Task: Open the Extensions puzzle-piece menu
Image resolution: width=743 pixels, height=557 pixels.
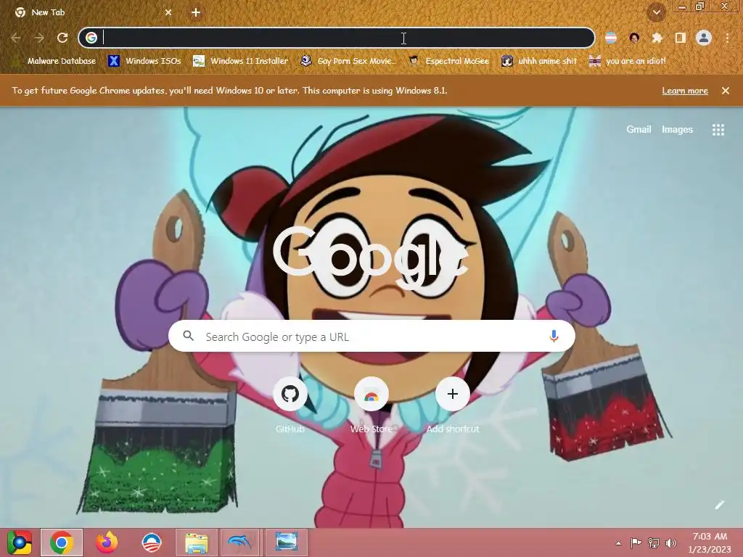Action: coord(657,38)
